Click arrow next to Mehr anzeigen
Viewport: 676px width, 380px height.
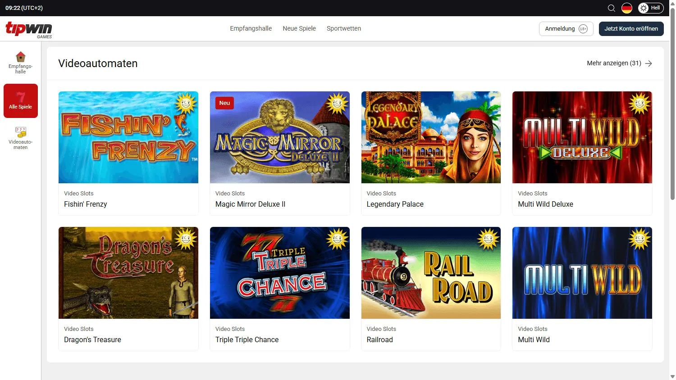click(x=649, y=63)
